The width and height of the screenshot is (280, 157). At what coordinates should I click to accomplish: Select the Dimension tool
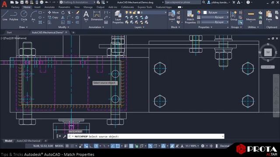pos(97,16)
